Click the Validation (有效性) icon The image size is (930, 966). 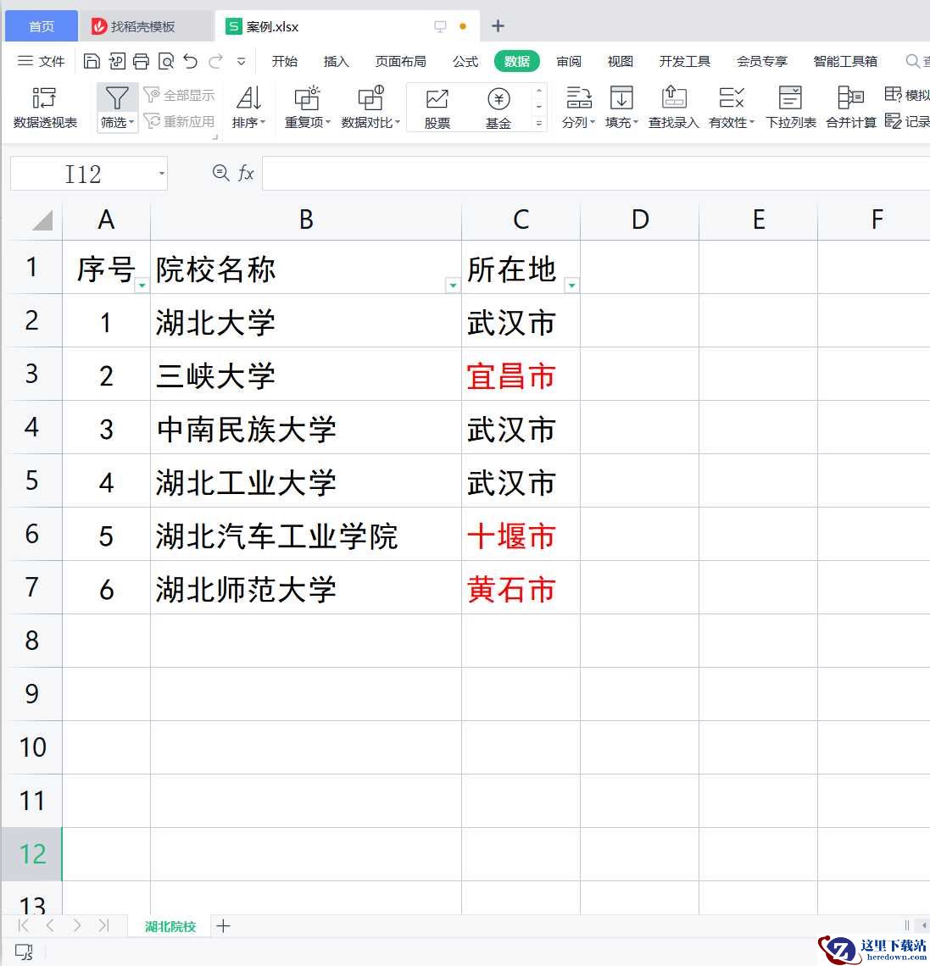(731, 98)
